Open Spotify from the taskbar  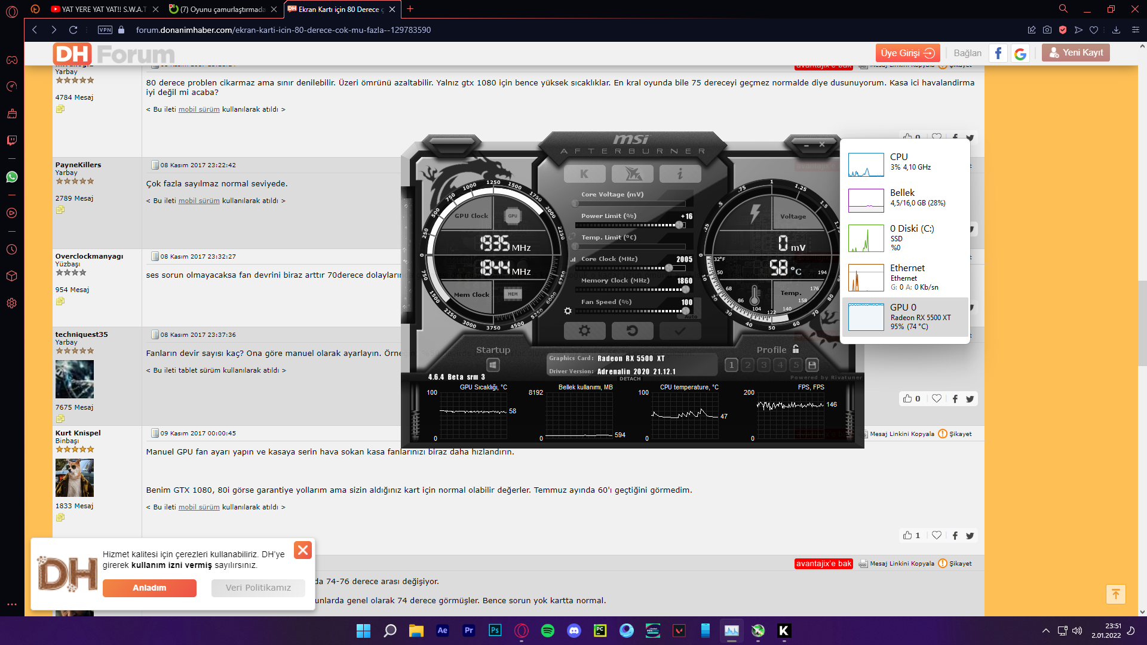pyautogui.click(x=547, y=631)
